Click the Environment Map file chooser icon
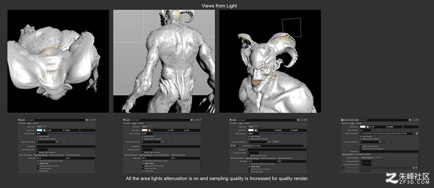The width and height of the screenshot is (434, 188). pos(417,133)
